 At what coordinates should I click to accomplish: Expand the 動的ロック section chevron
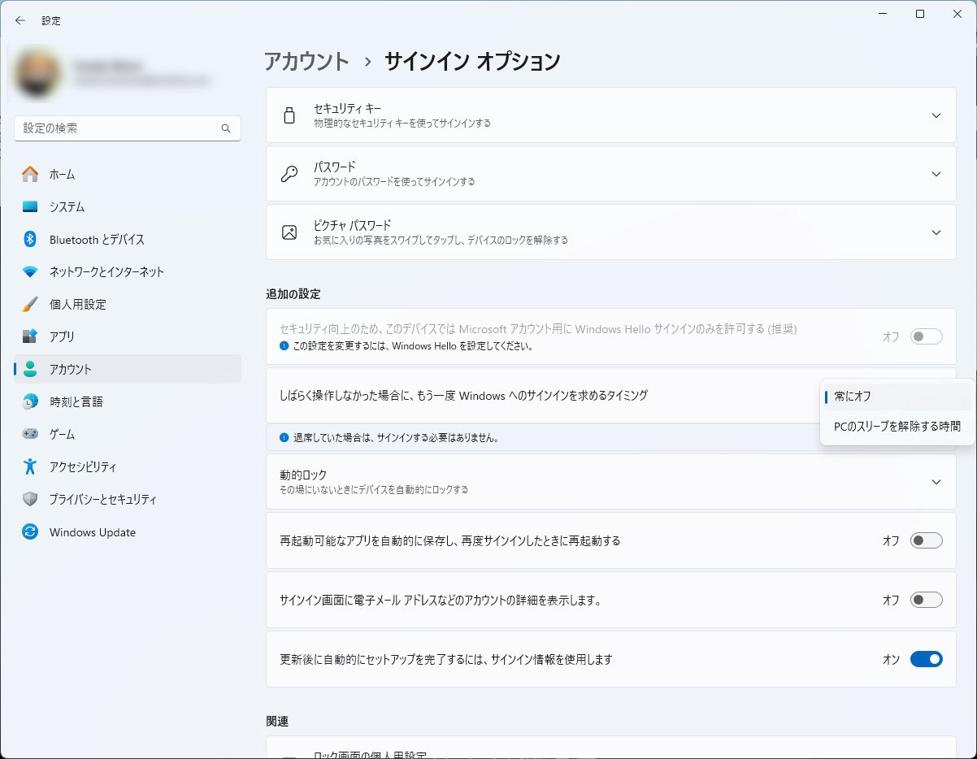pyautogui.click(x=936, y=482)
